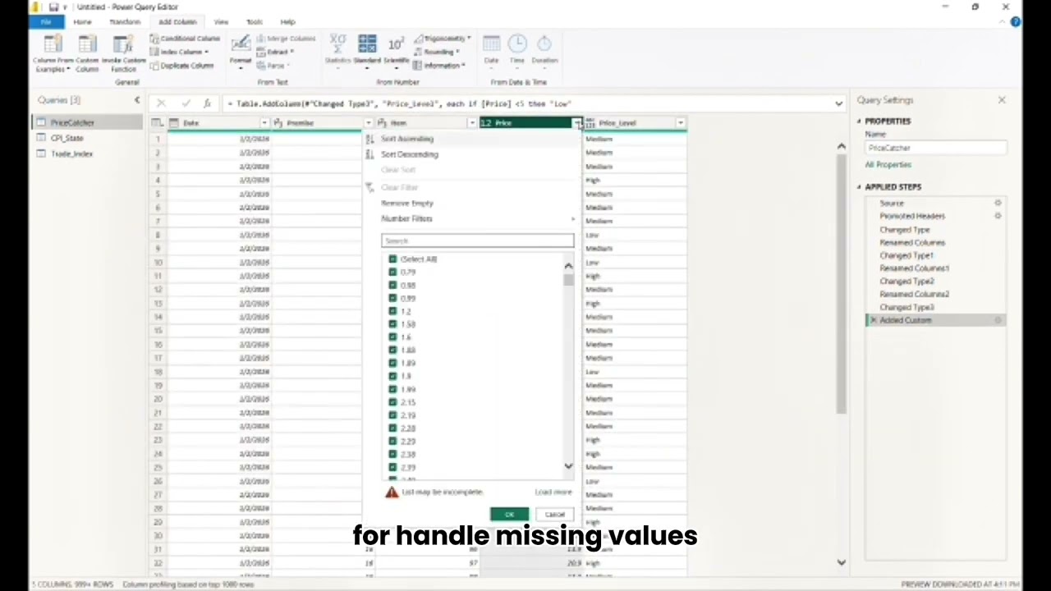Click the filter Search field
The height and width of the screenshot is (591, 1051).
(x=478, y=241)
